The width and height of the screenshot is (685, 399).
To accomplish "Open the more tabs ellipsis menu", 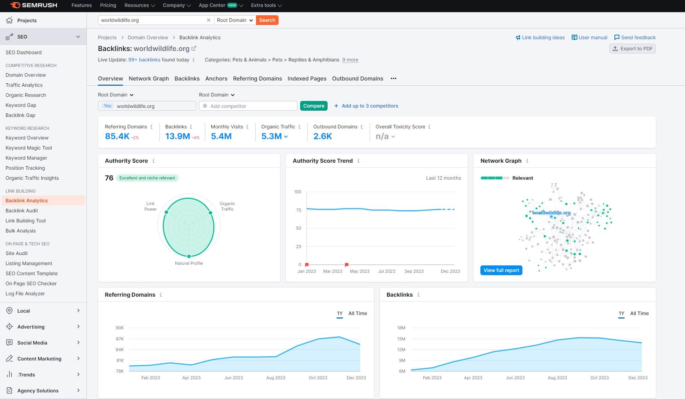I will 393,78.
